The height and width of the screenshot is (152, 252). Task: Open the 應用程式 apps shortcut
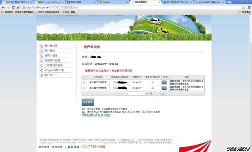[7, 12]
